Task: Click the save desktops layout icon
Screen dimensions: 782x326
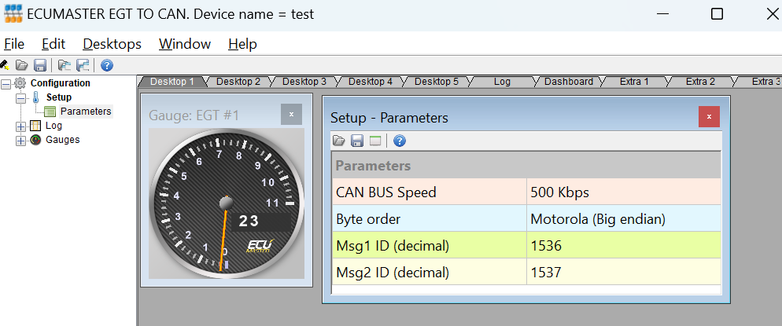Action: tap(83, 65)
